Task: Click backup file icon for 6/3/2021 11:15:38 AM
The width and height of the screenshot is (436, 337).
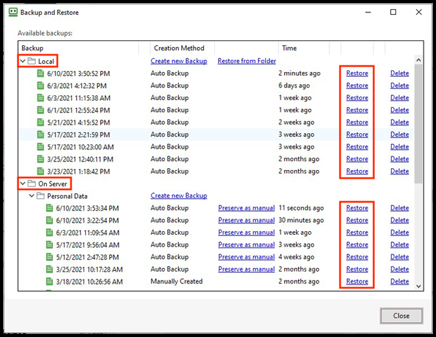Action: click(40, 98)
